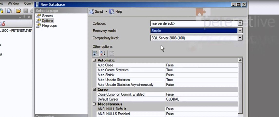The image size is (279, 117).
Task: Click the property grid scroll up arrow
Action: click(x=240, y=60)
